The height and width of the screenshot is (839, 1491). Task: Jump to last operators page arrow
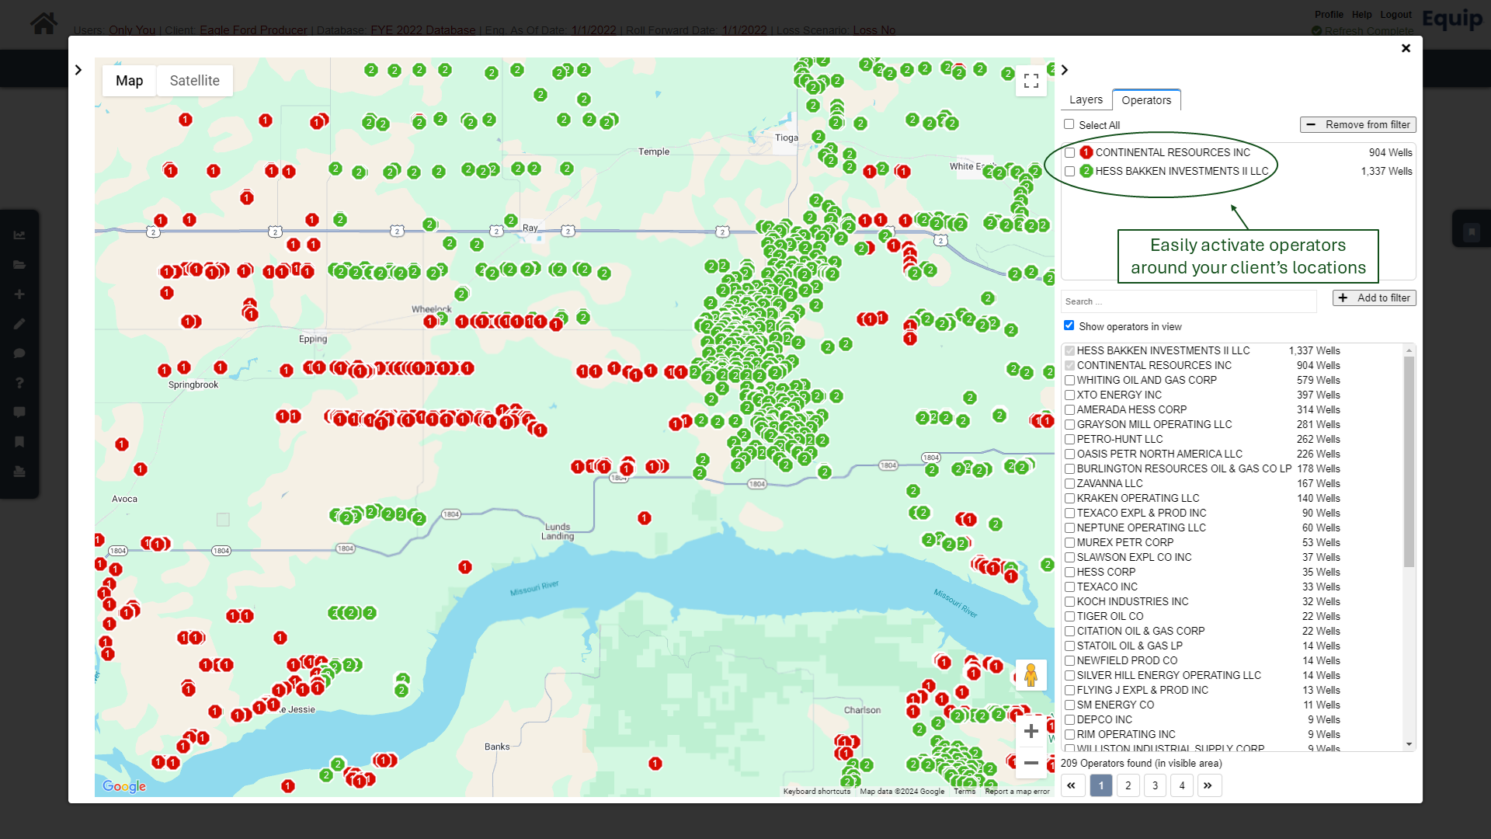point(1208,785)
